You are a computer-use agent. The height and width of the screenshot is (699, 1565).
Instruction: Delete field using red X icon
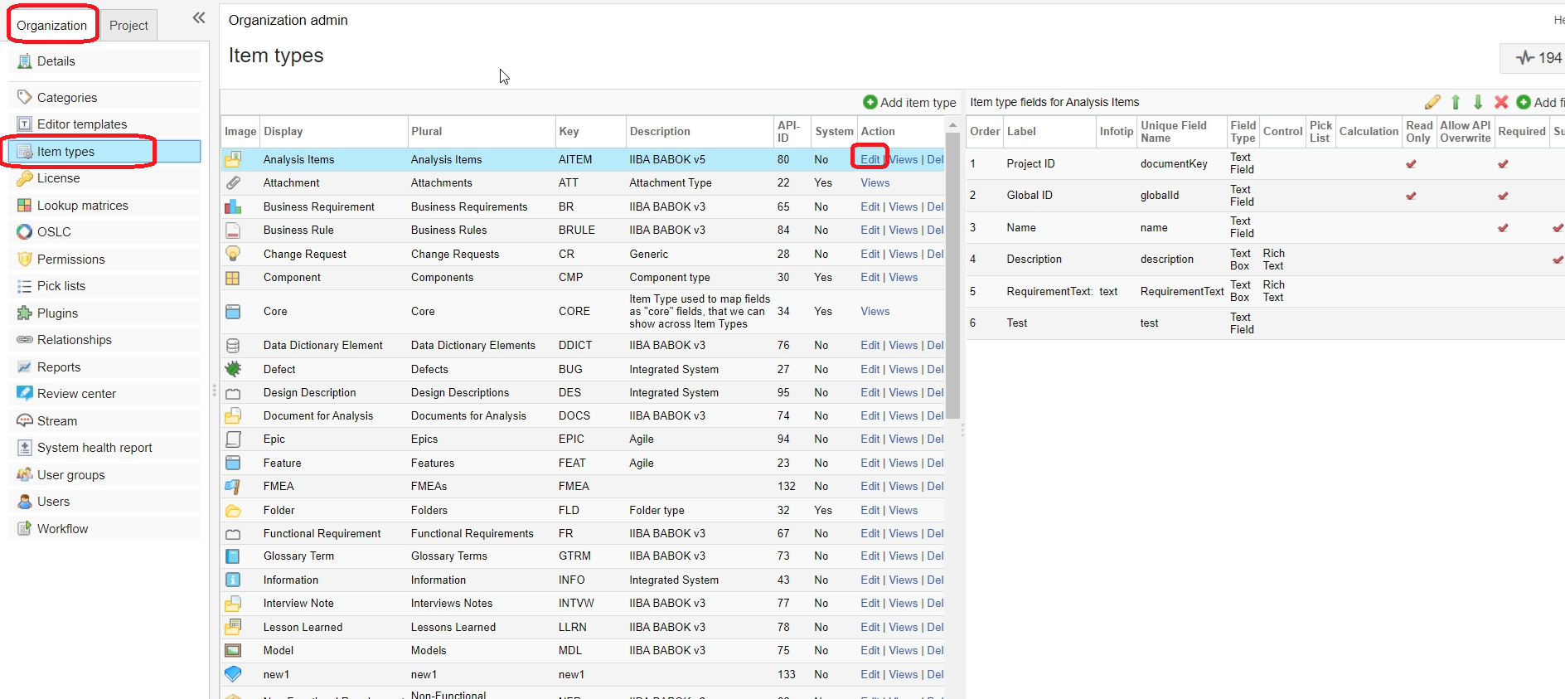pyautogui.click(x=1500, y=102)
